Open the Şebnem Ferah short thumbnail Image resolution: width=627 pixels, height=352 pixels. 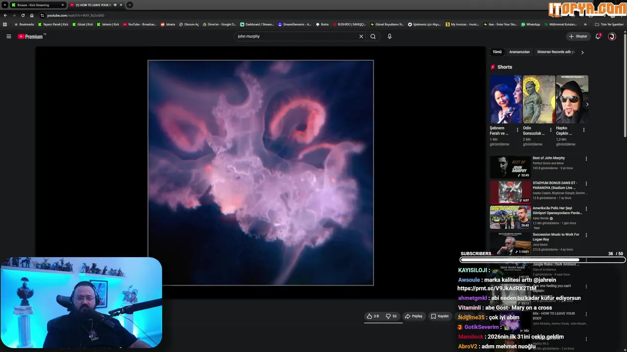(x=506, y=99)
